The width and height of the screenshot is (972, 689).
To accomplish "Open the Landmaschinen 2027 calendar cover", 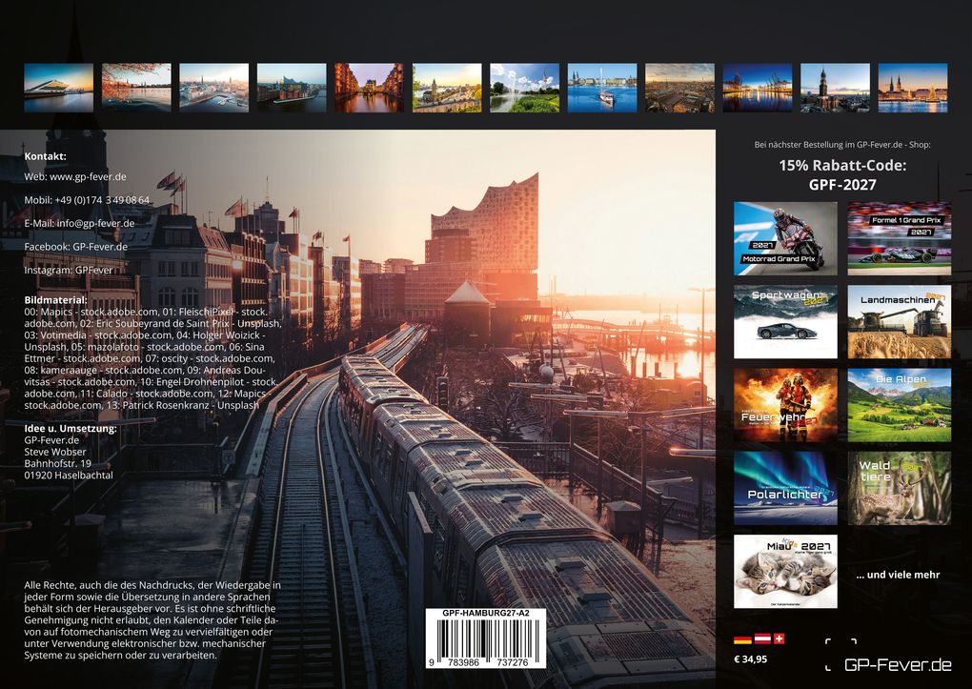I will [x=899, y=322].
